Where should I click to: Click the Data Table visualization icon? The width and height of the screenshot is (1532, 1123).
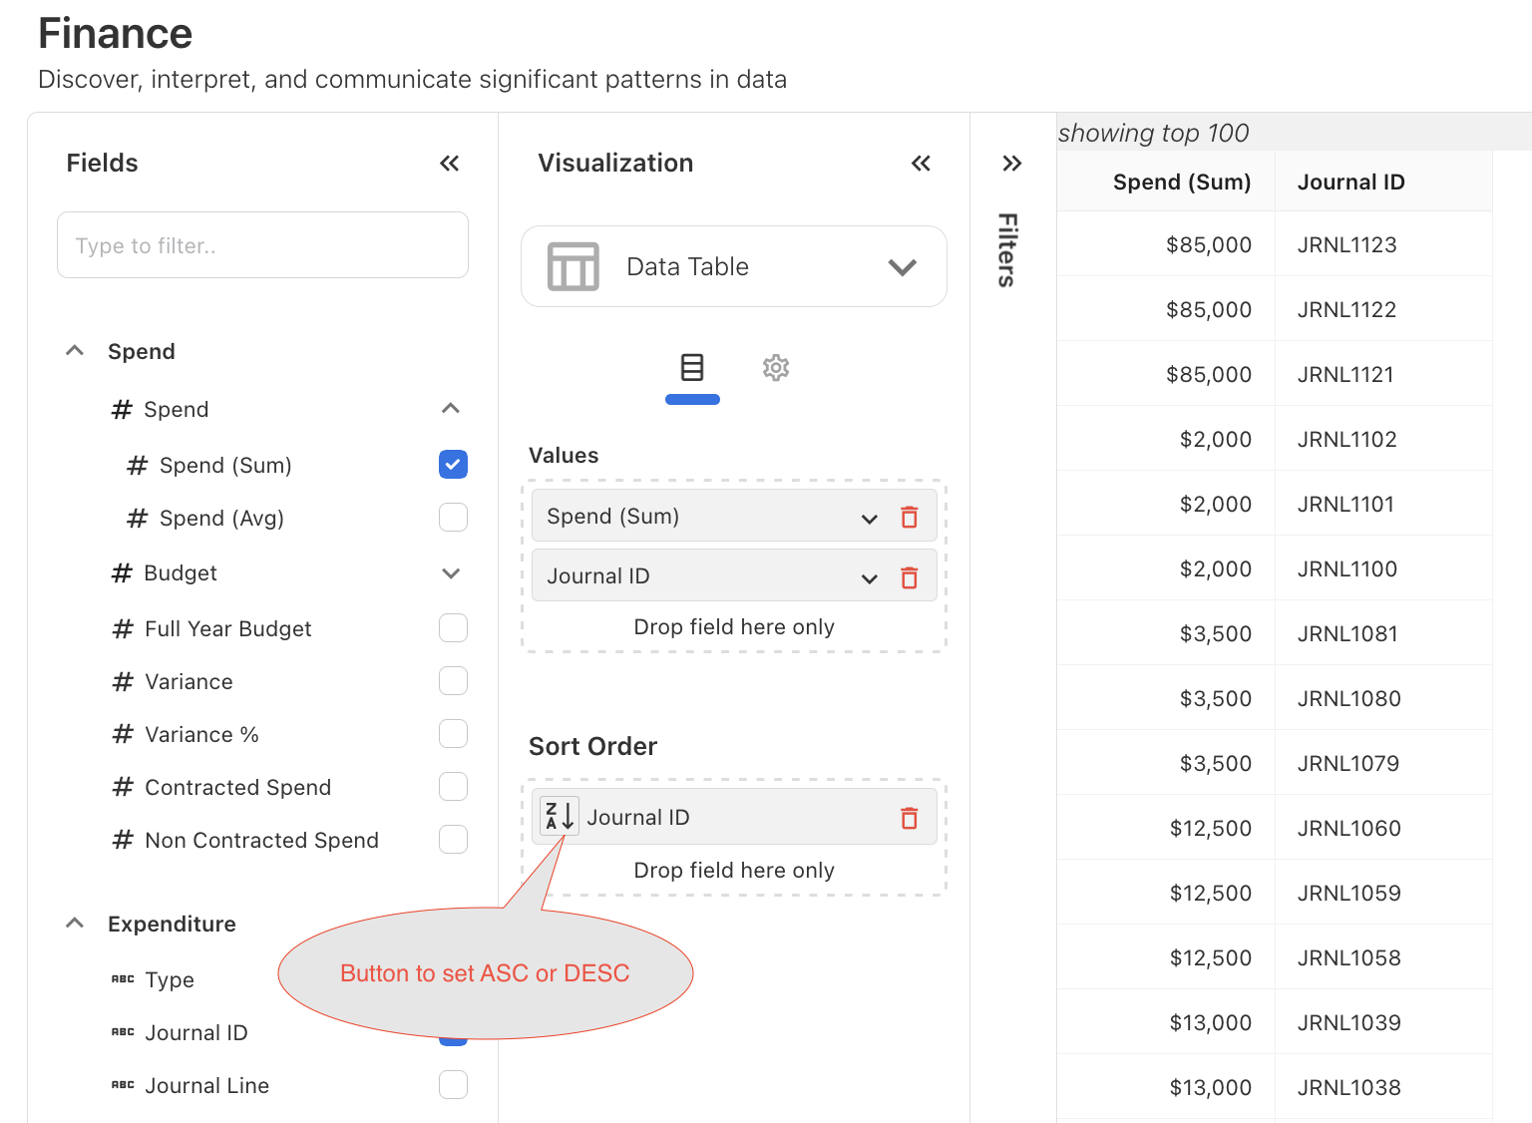574,266
